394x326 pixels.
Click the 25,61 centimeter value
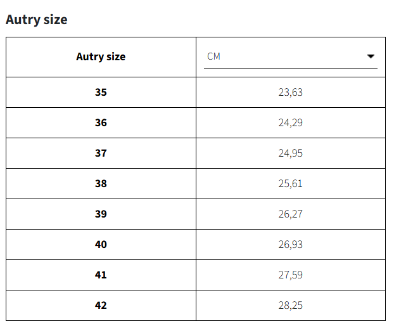tap(290, 183)
